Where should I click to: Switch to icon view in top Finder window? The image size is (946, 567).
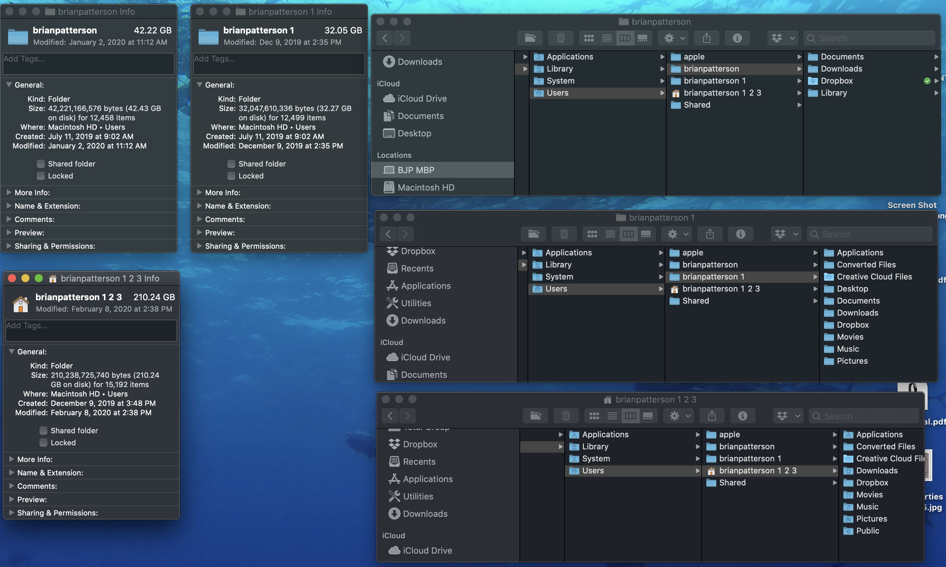click(589, 38)
